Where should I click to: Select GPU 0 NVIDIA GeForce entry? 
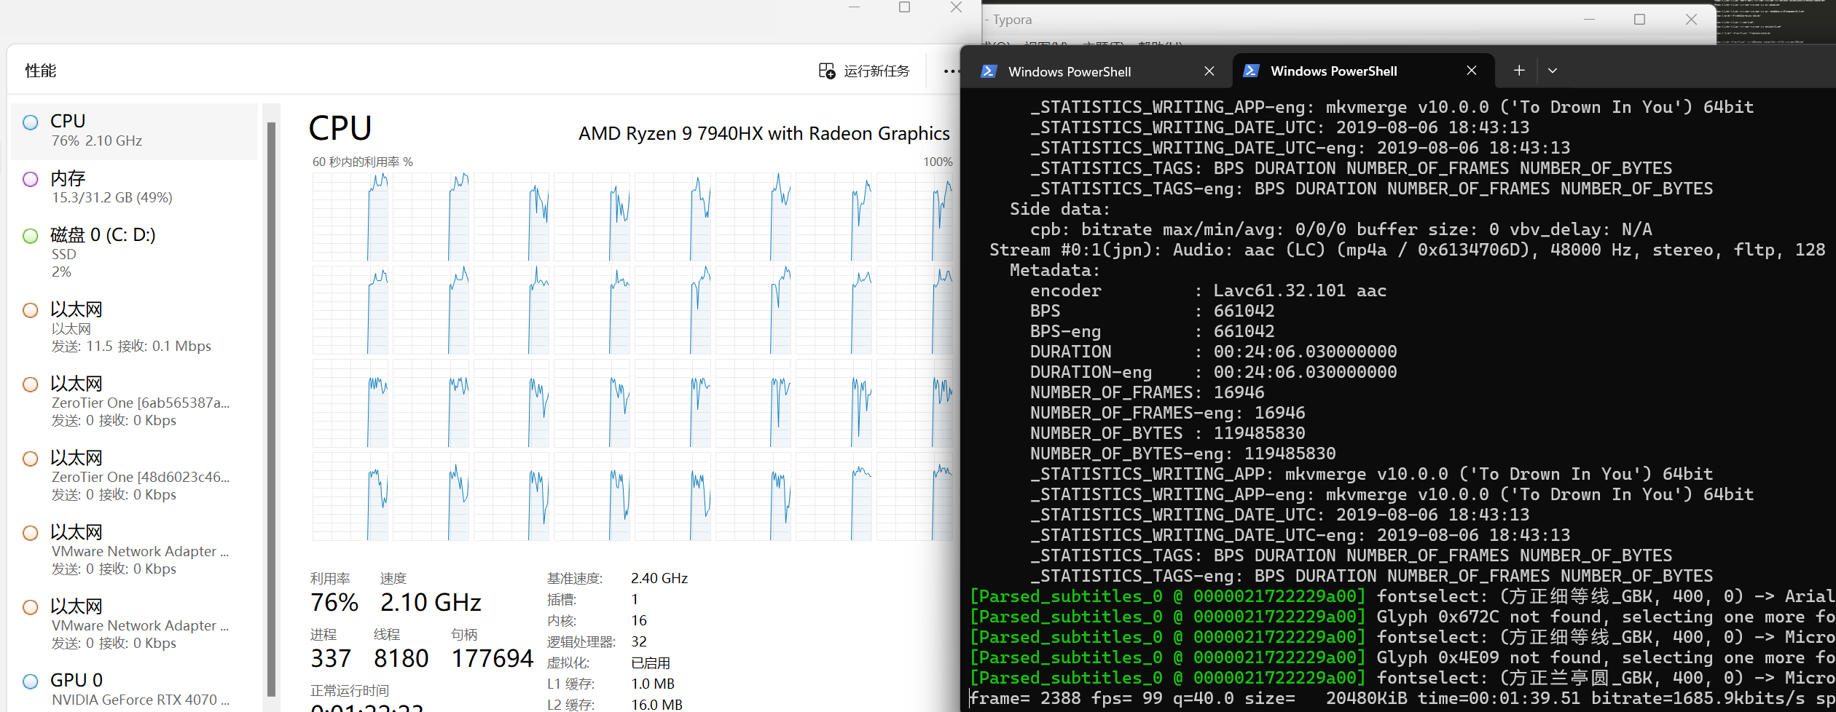pyautogui.click(x=135, y=689)
